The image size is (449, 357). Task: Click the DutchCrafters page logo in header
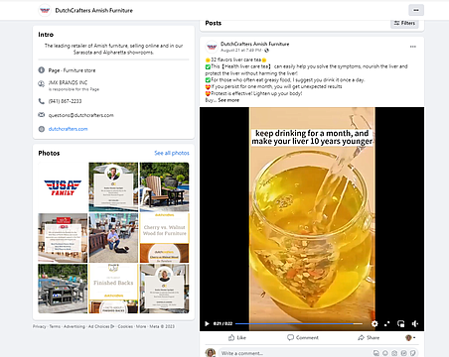45,10
